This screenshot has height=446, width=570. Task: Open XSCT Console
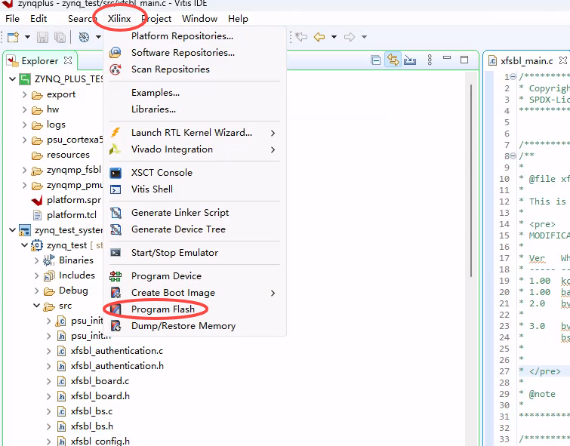point(162,173)
